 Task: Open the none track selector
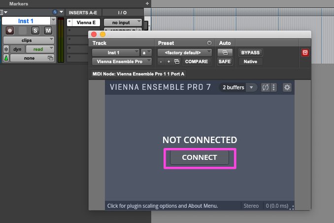coord(32,58)
